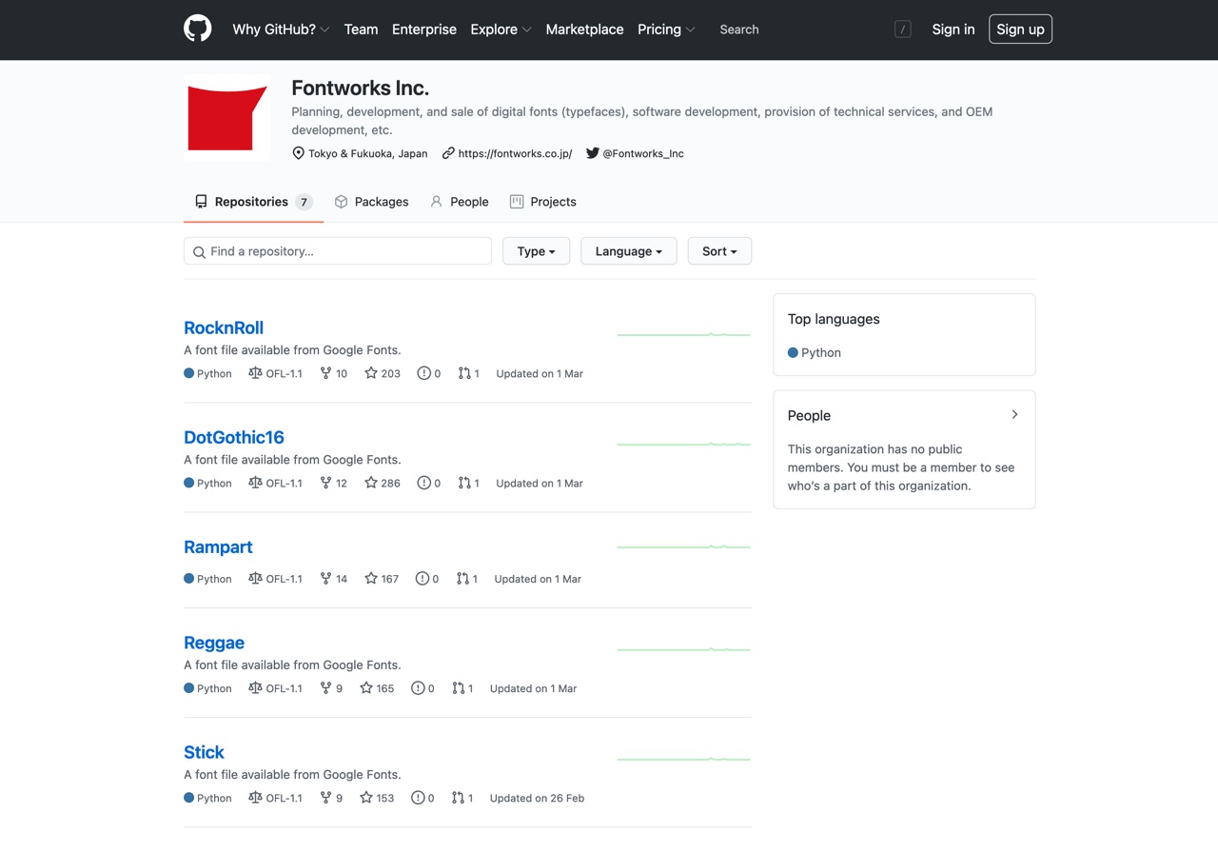Viewport: 1218px width, 853px height.
Task: Open the Marketplace page
Action: [x=584, y=30]
